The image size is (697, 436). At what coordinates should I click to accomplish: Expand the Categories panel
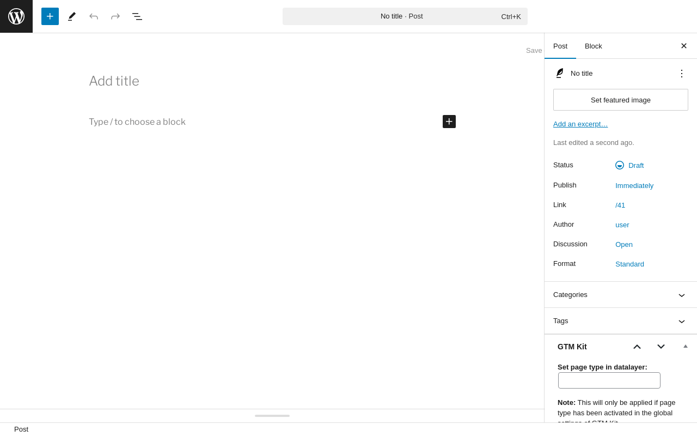tap(621, 295)
